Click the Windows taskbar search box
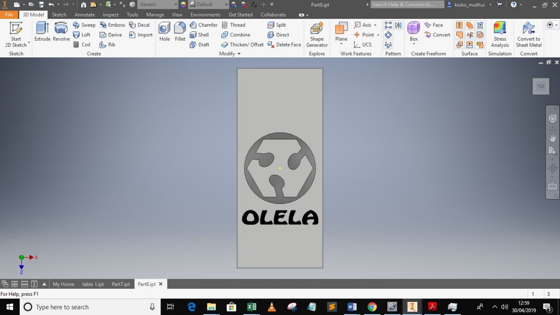This screenshot has width=560, height=315. point(89,307)
